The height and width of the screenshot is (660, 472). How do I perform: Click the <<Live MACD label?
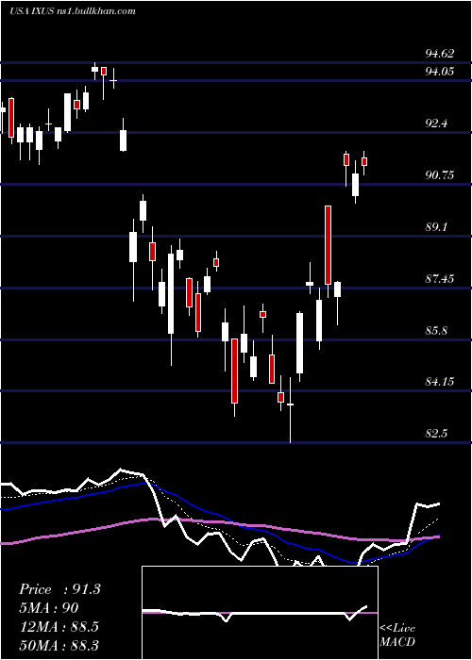pos(397,635)
